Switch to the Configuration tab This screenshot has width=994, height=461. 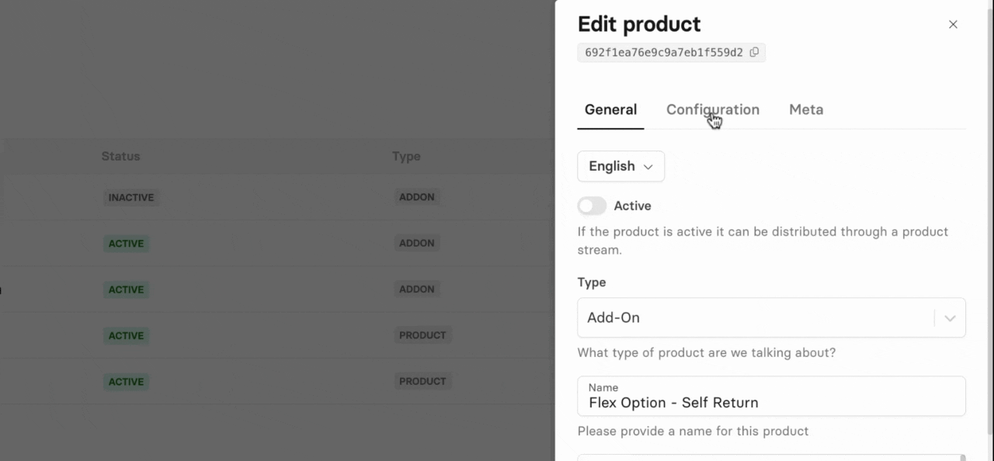tap(712, 109)
